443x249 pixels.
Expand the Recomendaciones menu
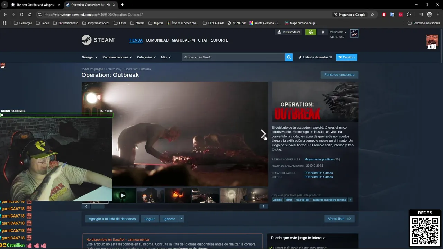117,57
